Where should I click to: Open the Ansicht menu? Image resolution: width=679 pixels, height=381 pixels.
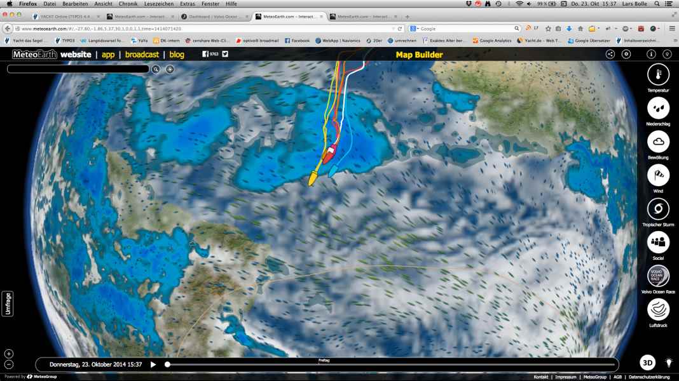(x=103, y=3)
